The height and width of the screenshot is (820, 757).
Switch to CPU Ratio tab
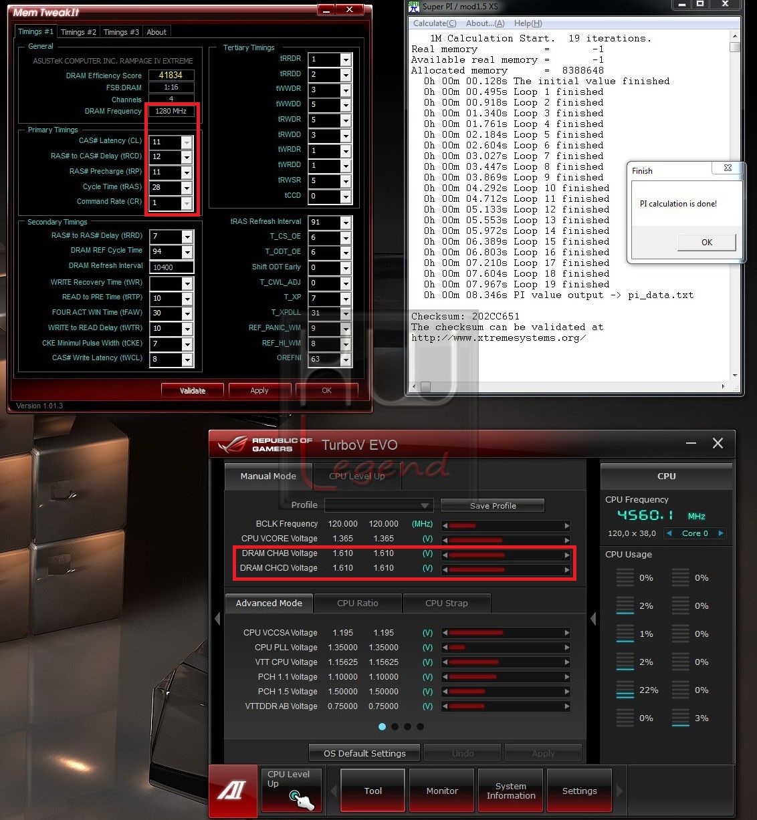[358, 603]
